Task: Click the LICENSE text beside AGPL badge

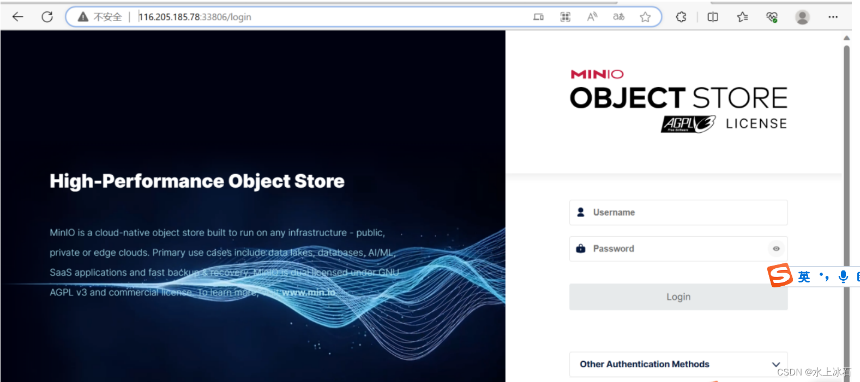Action: (x=756, y=124)
